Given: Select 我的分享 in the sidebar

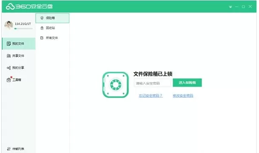Looking at the screenshot, I should (x=19, y=68).
